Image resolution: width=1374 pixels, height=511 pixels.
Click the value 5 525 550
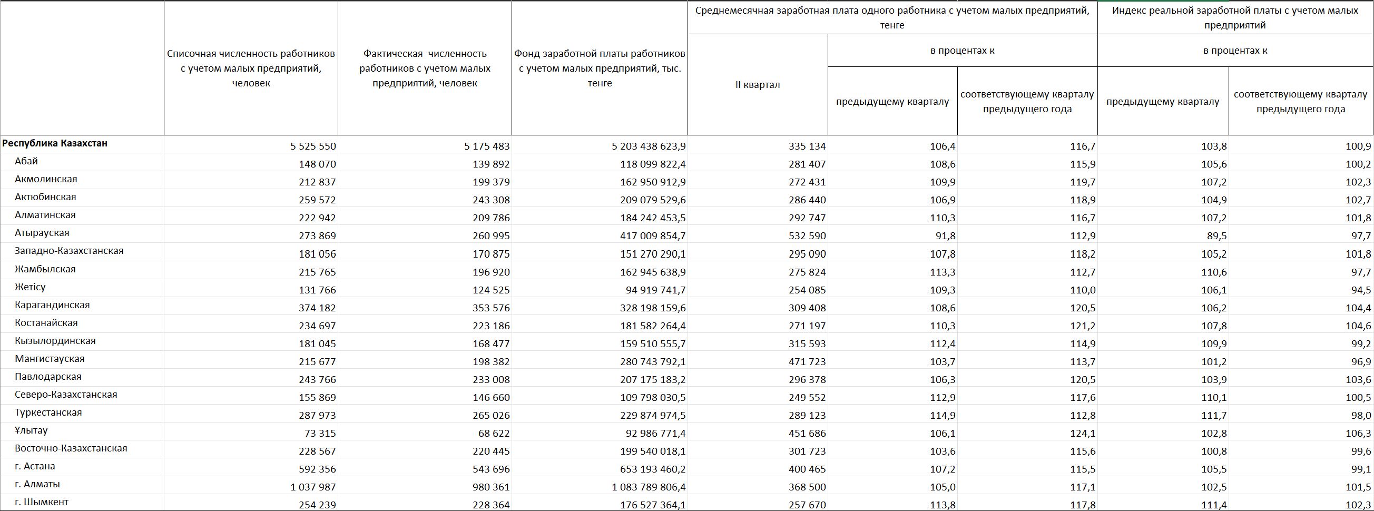[313, 146]
